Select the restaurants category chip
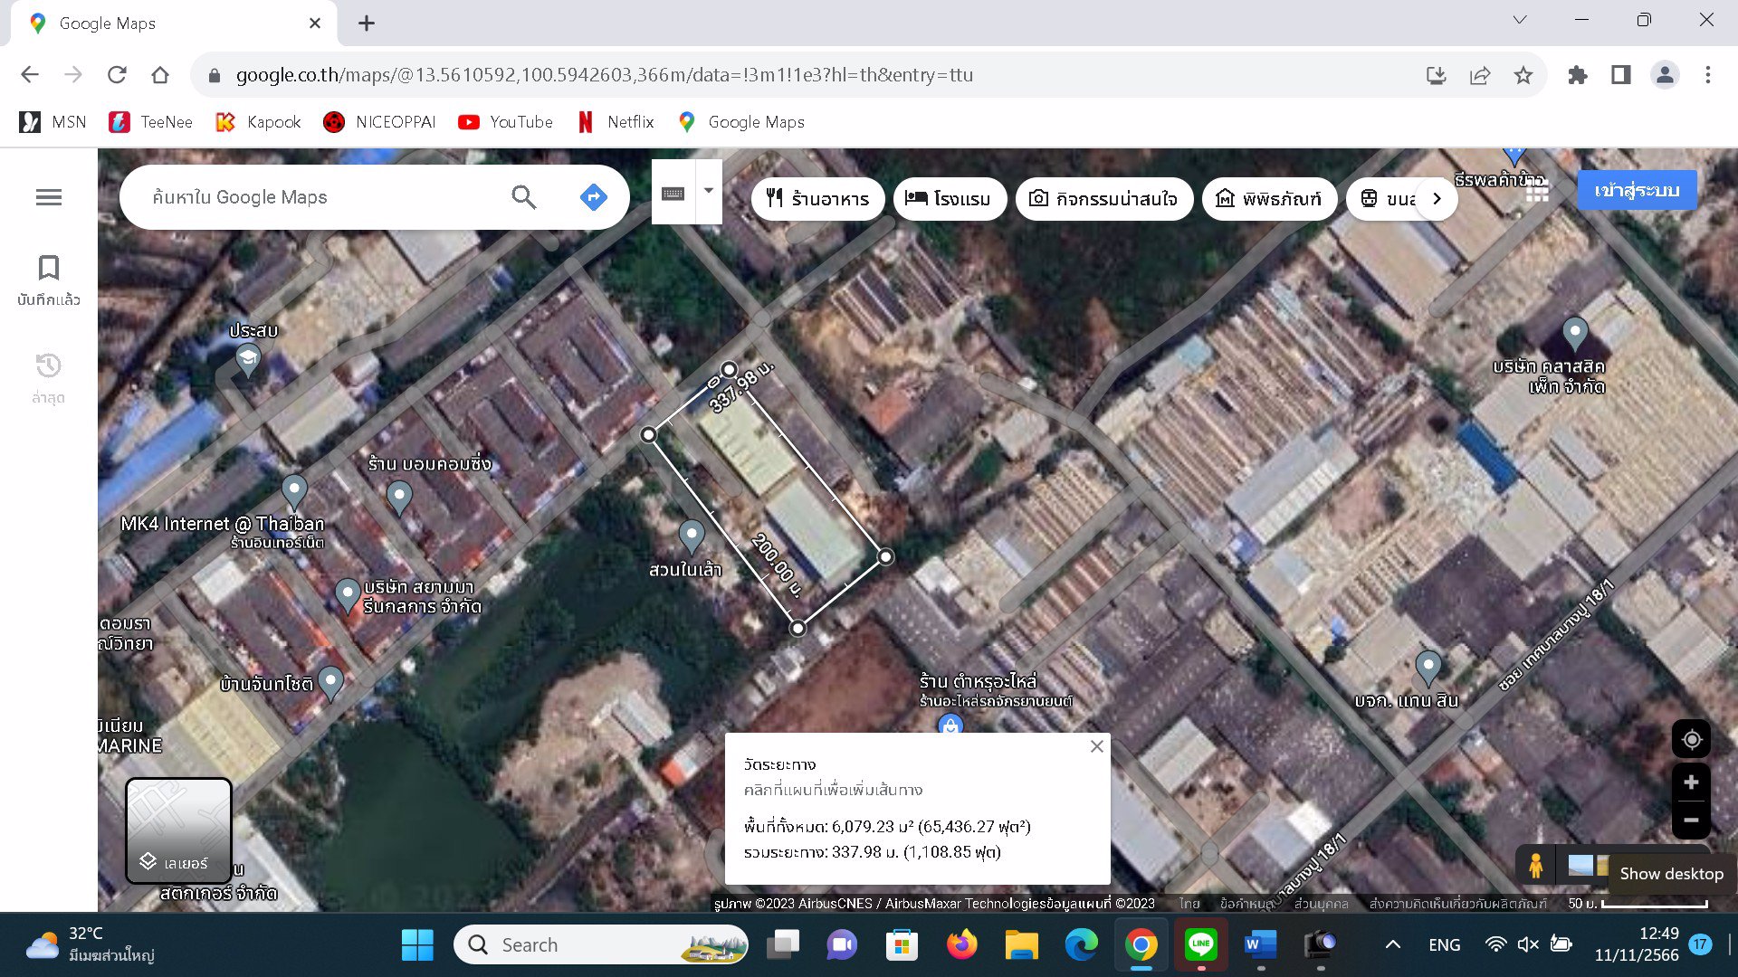 [x=818, y=198]
